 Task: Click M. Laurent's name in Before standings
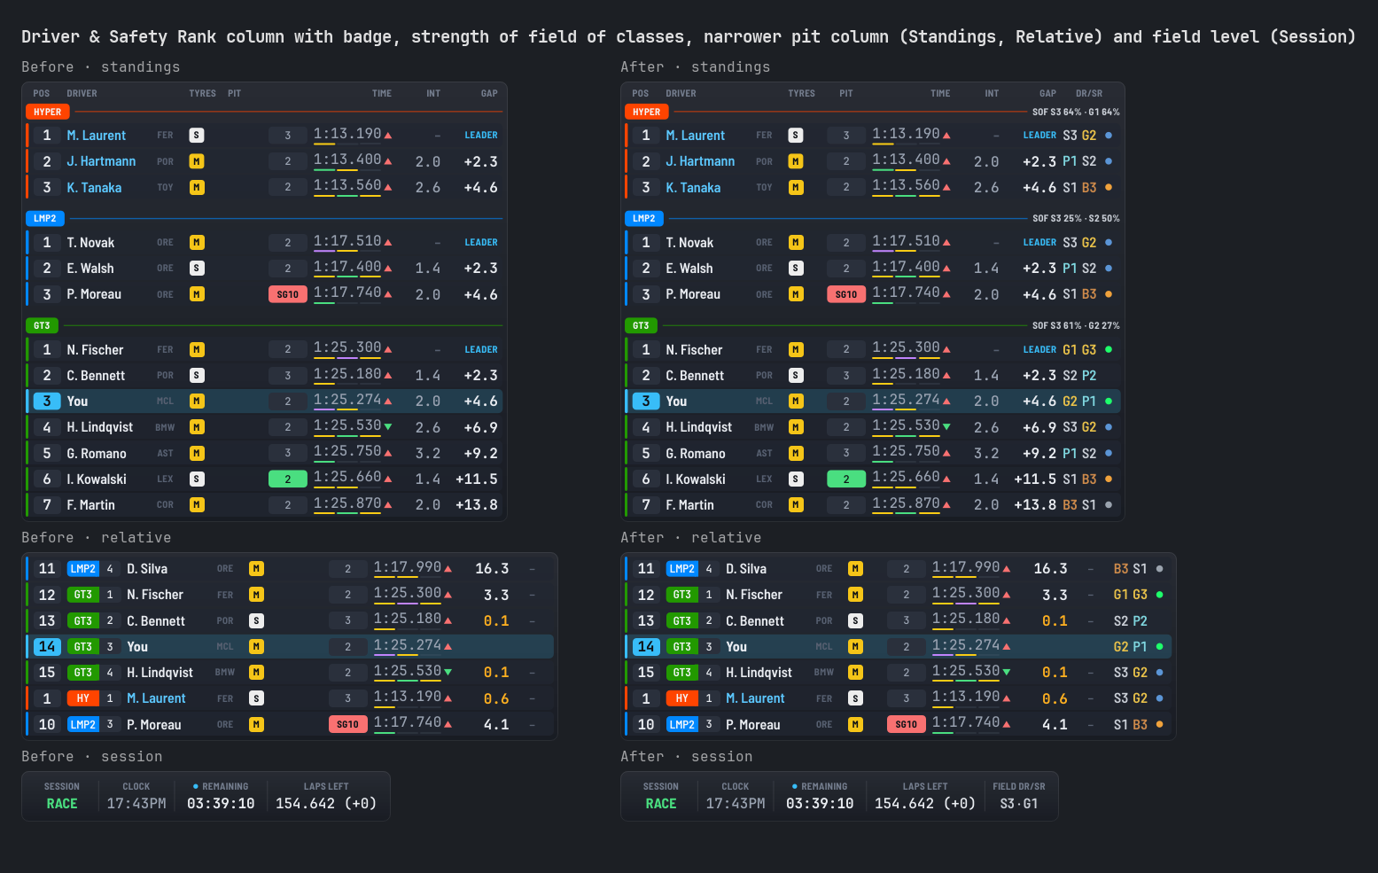(97, 136)
